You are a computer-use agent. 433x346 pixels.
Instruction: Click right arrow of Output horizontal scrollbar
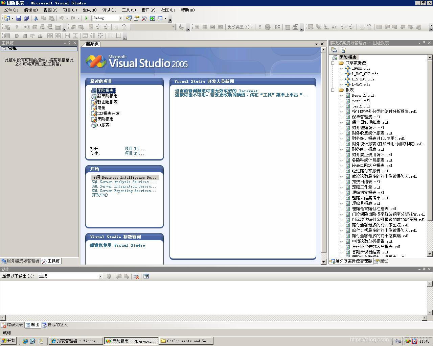(x=425, y=318)
